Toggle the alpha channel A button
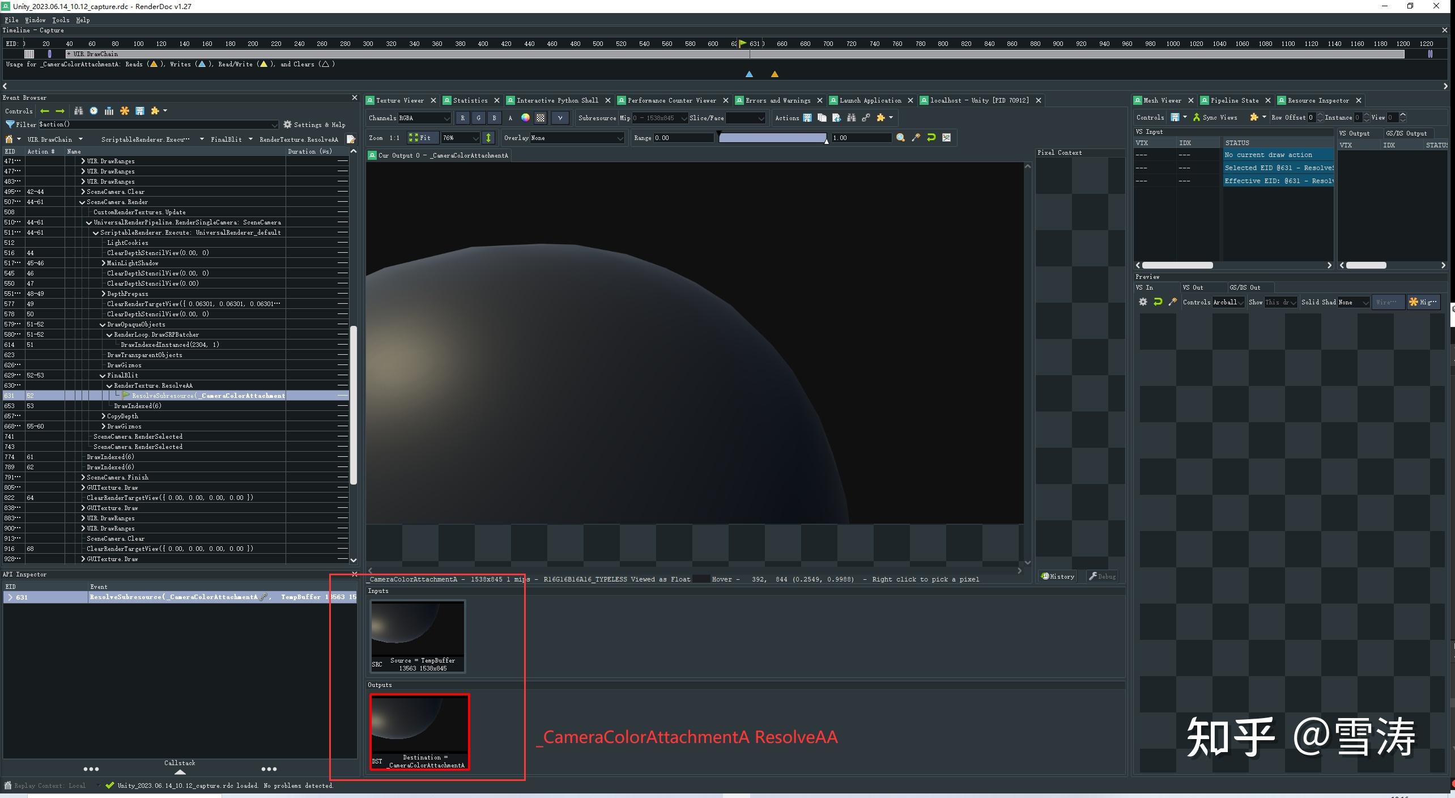The width and height of the screenshot is (1455, 798). pyautogui.click(x=510, y=118)
